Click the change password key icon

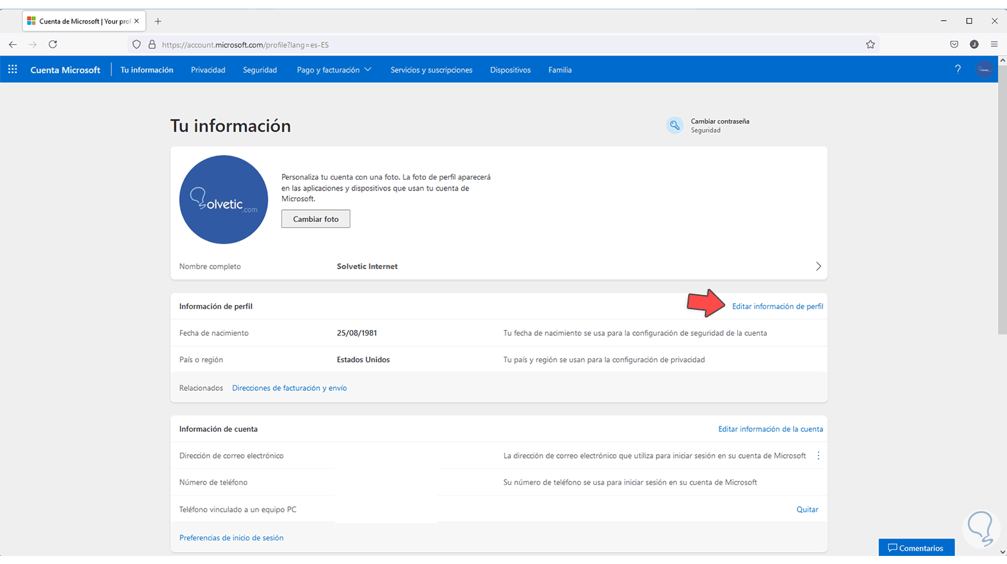[x=675, y=125]
